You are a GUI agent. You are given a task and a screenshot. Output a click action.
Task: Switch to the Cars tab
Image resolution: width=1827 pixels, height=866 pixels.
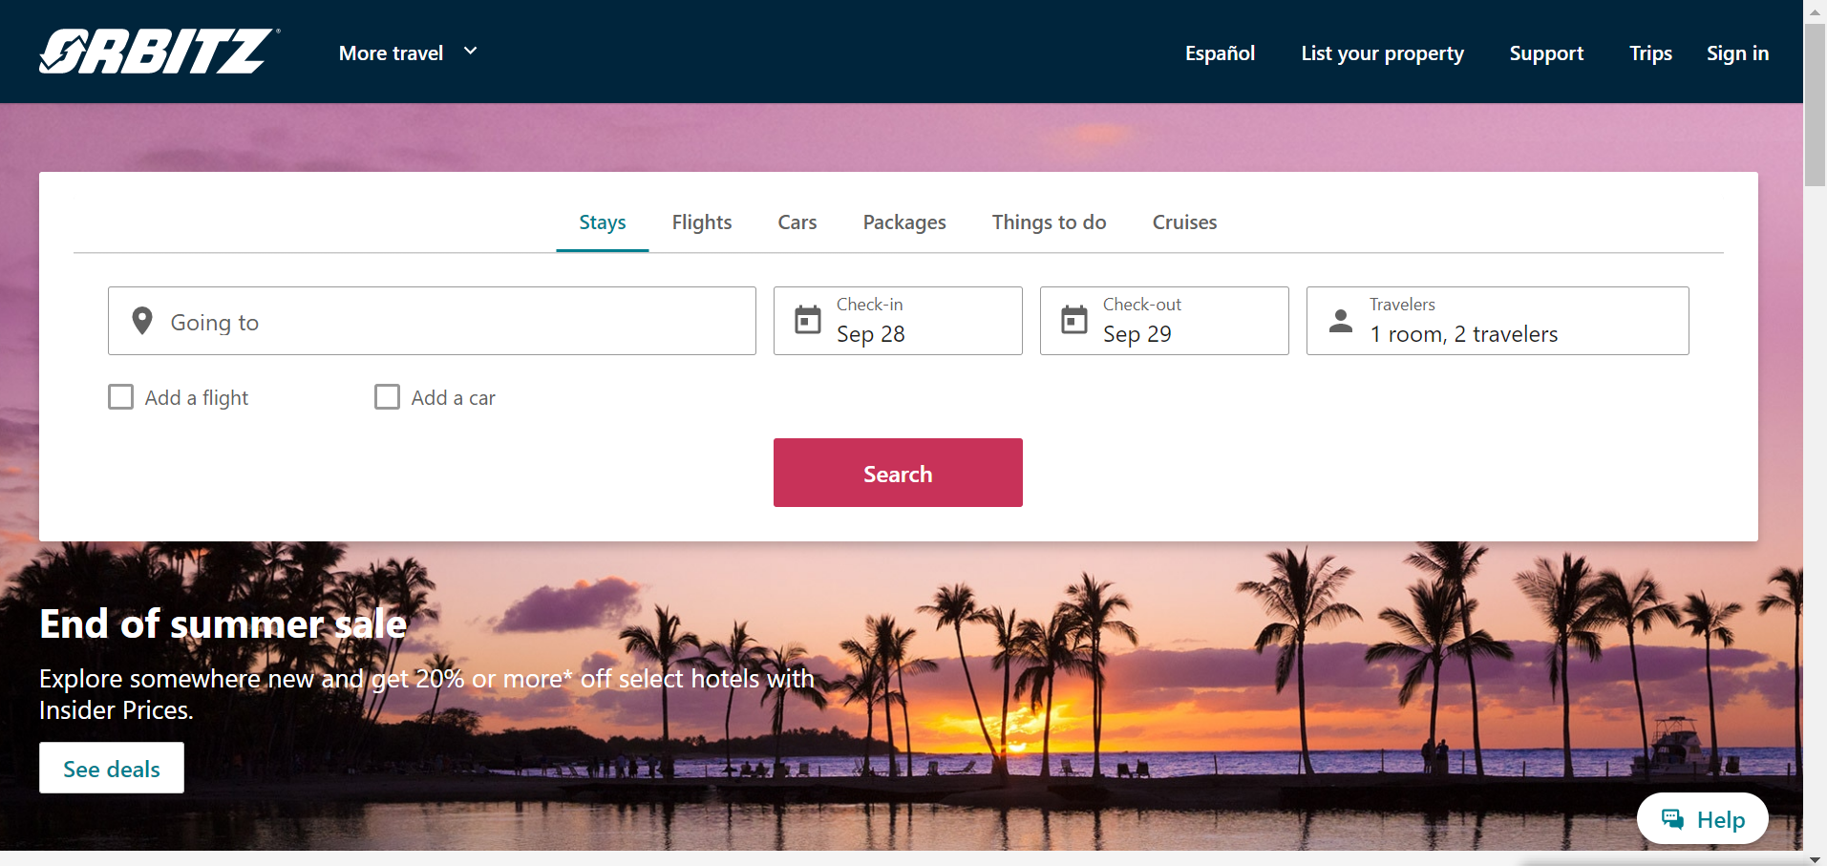[797, 222]
